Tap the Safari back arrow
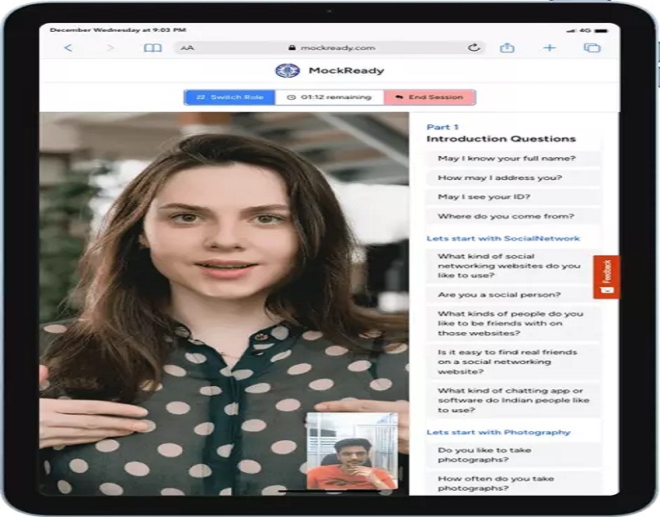The height and width of the screenshot is (517, 660). tap(68, 48)
